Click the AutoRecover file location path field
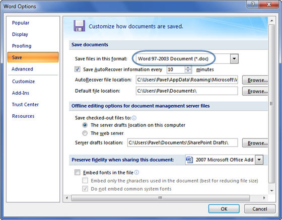 click(x=187, y=80)
